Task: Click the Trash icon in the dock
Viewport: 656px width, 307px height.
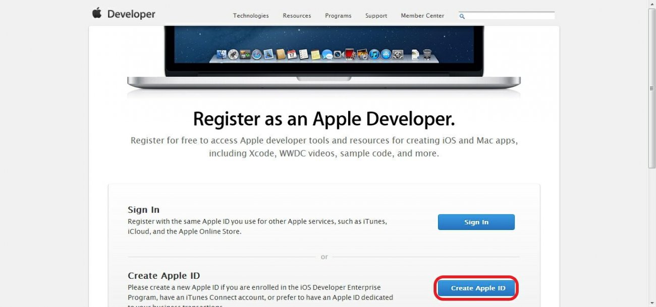Action: click(427, 54)
